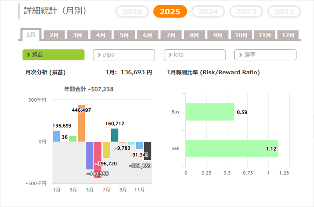Switch to the 2月 tab

54,35
